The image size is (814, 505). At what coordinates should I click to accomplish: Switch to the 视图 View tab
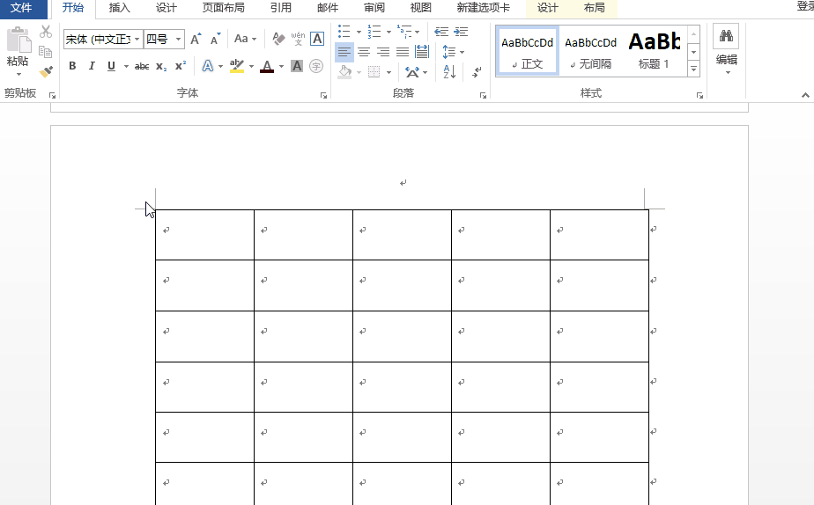pyautogui.click(x=420, y=8)
